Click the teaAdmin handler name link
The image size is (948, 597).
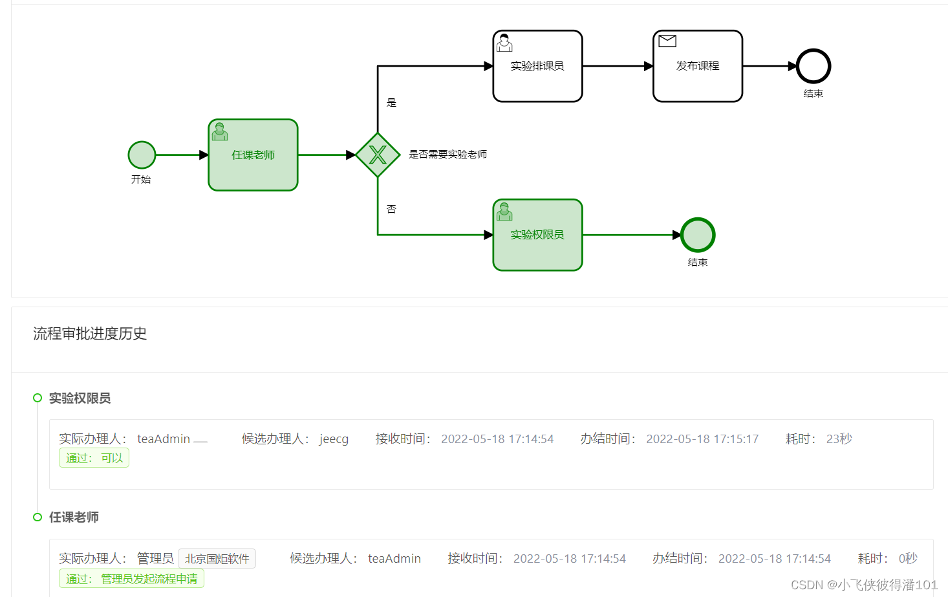coord(163,439)
